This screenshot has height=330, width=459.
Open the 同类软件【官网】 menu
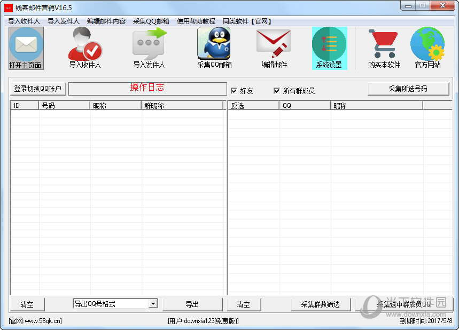point(247,21)
